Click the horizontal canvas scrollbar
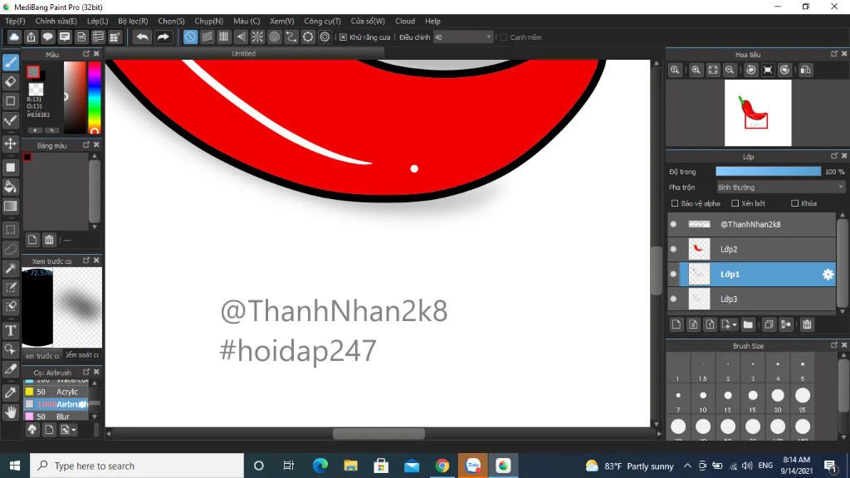Image resolution: width=850 pixels, height=478 pixels. 379,433
